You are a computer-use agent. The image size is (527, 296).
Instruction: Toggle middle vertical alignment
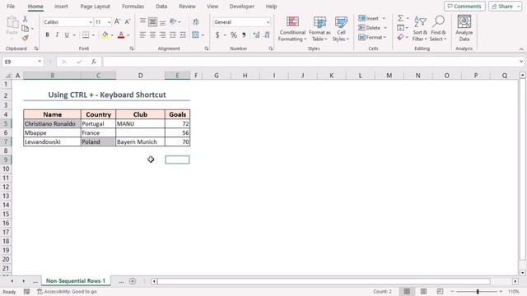[152, 22]
